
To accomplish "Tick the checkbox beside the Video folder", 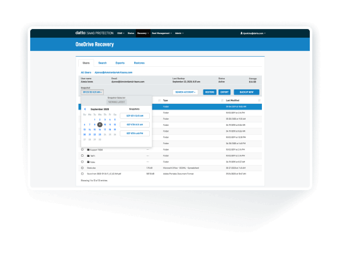I will (x=82, y=162).
